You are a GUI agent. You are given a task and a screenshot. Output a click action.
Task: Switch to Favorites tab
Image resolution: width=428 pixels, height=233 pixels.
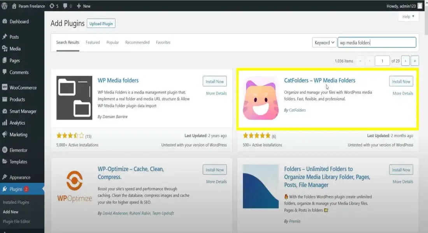163,42
